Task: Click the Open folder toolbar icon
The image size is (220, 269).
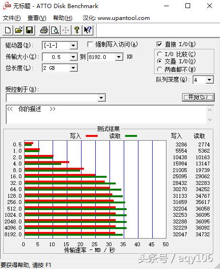Action: coord(18,30)
